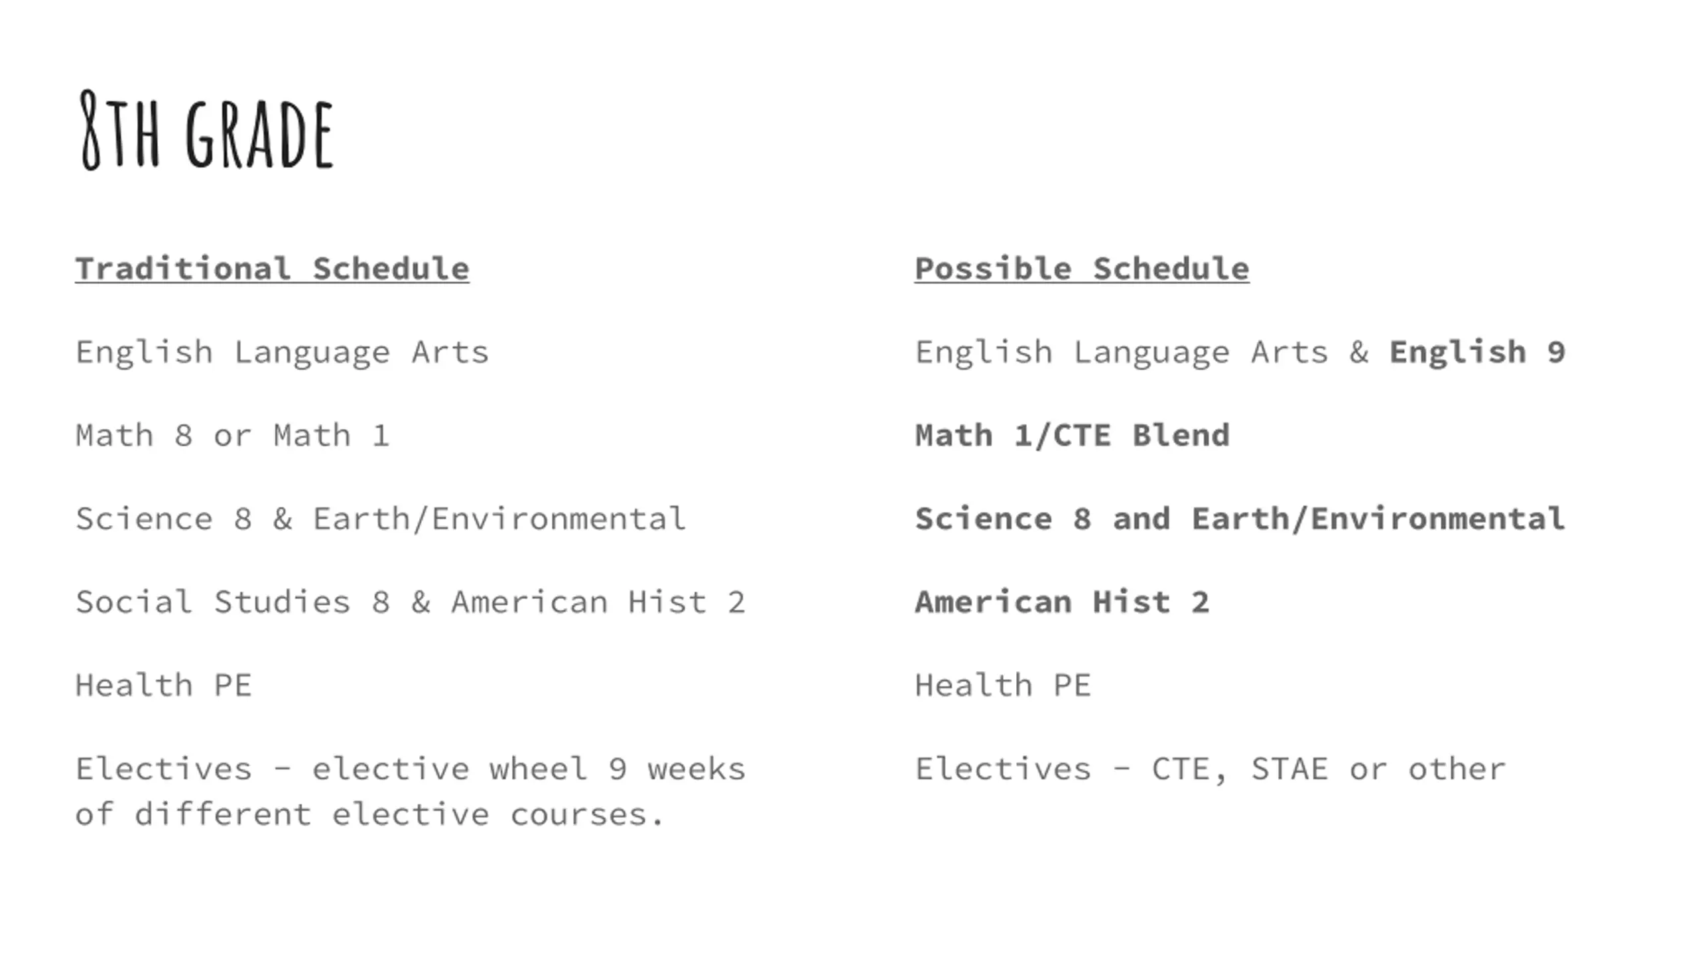Select 'Electives - elective wheel 9 weeks' line

click(x=410, y=769)
